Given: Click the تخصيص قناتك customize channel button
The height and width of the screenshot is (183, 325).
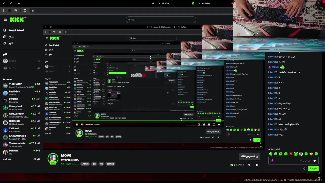Looking at the screenshot, I should click(x=249, y=156).
